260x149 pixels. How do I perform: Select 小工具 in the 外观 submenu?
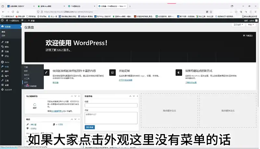(27, 78)
